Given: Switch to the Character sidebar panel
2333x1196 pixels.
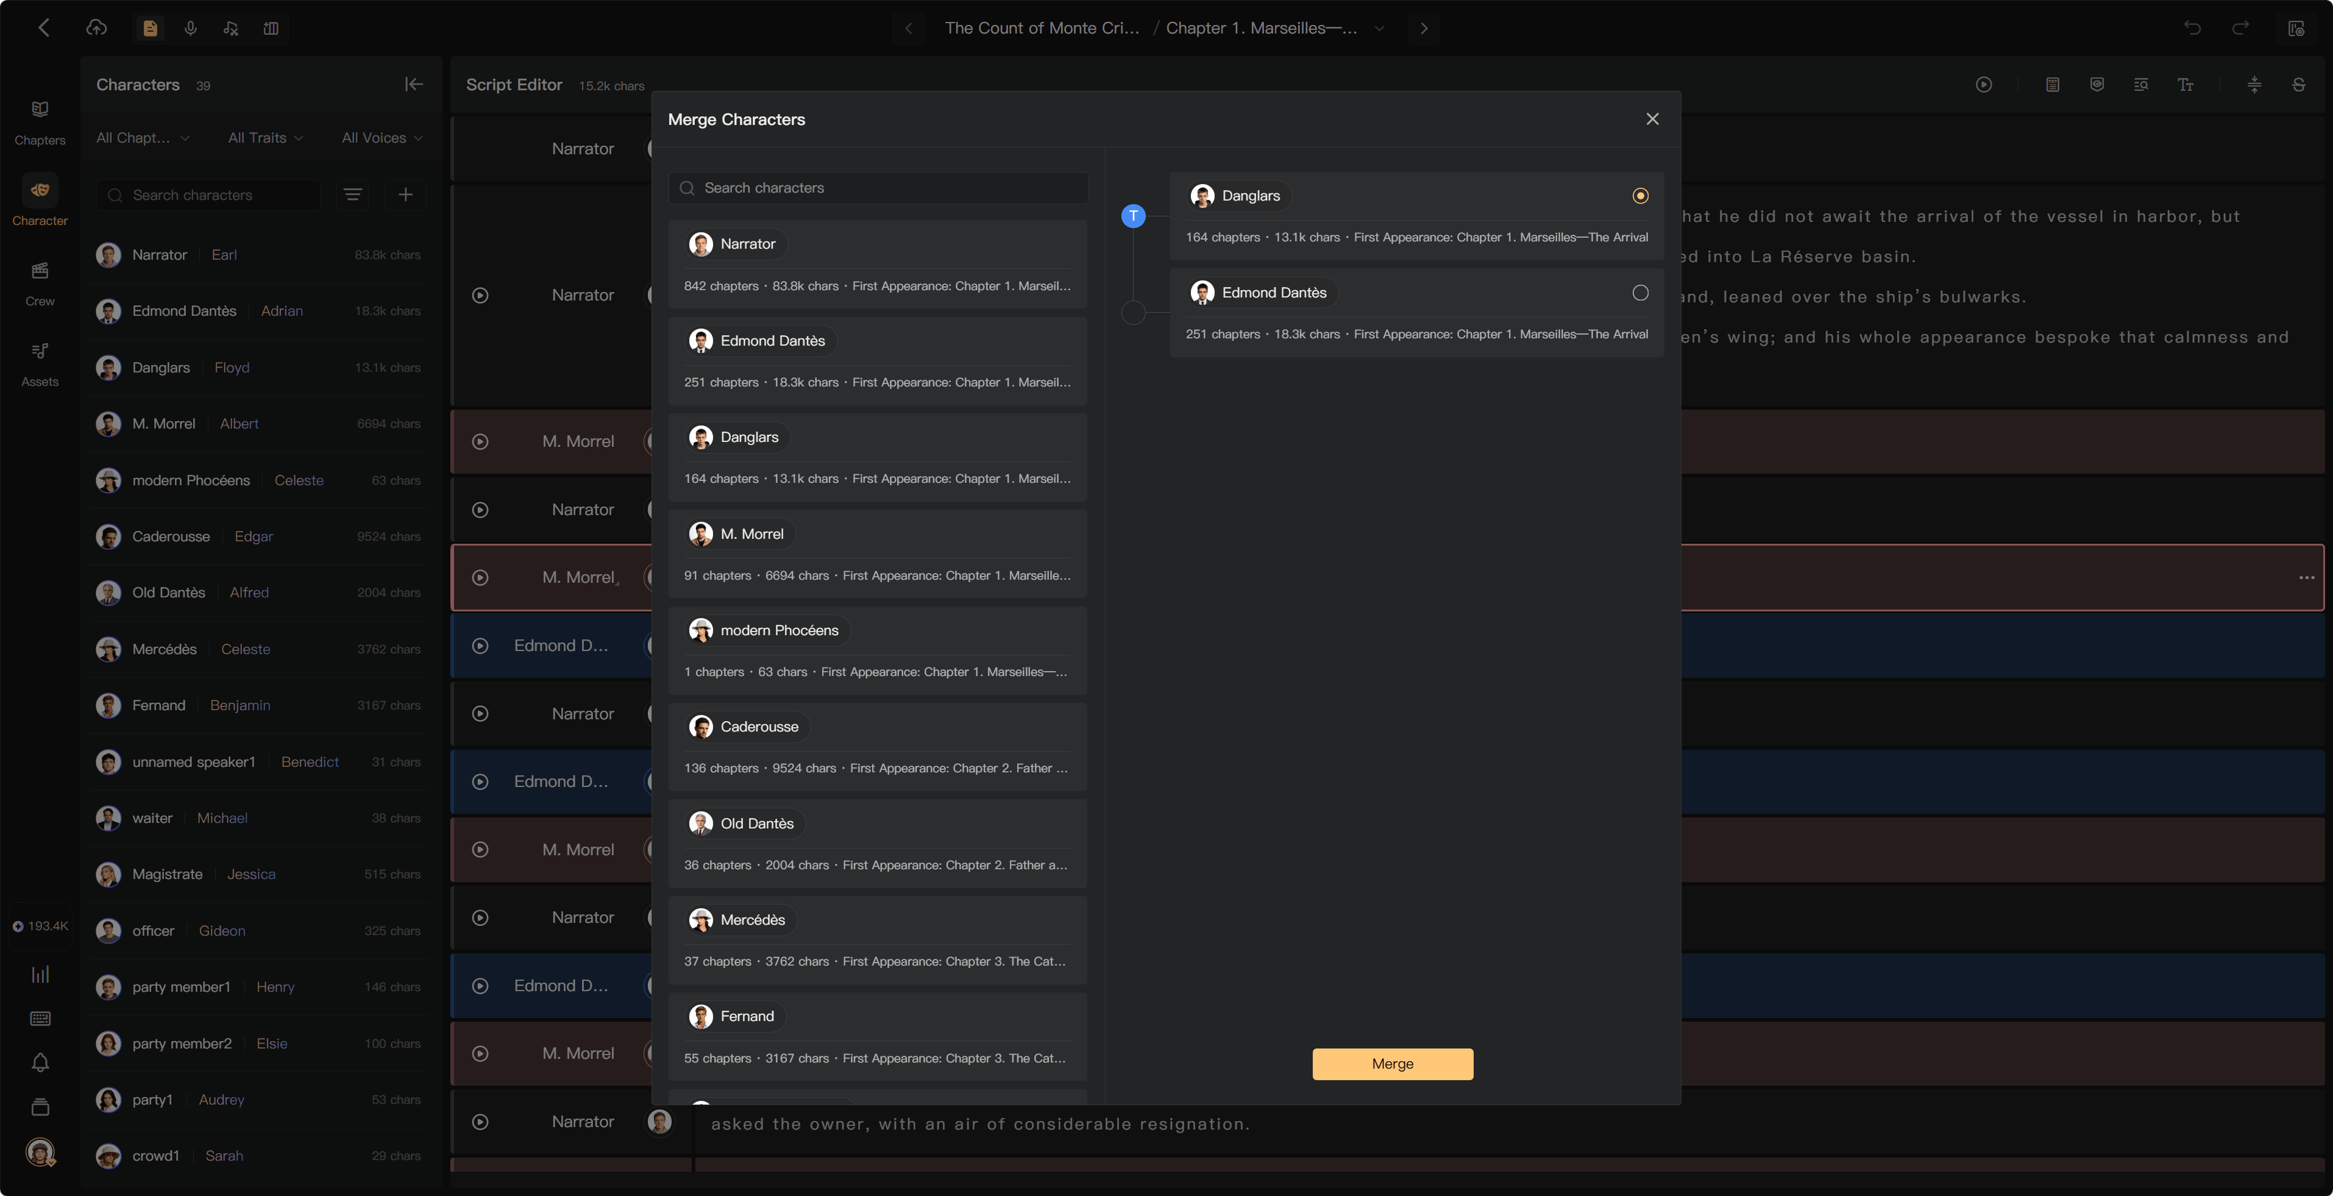Looking at the screenshot, I should [x=40, y=201].
